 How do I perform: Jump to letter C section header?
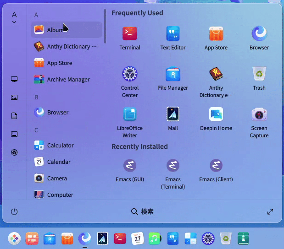point(36,130)
